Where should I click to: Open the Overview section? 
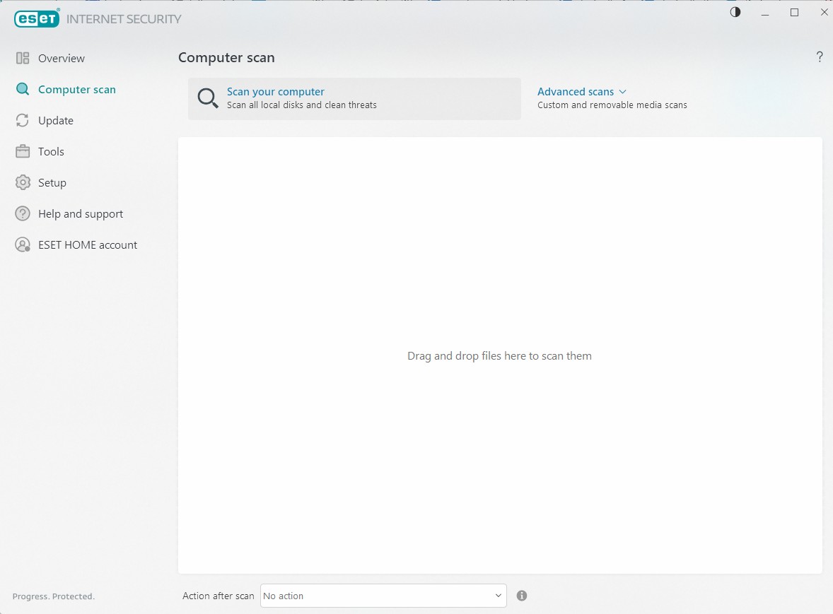(x=61, y=59)
